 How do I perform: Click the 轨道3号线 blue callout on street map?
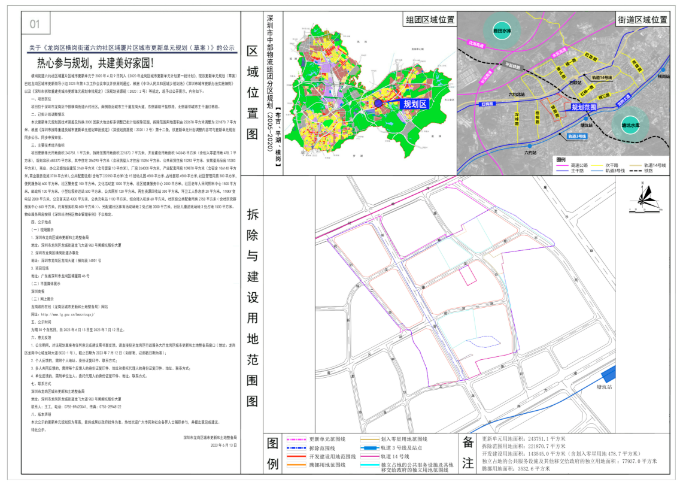576,137
